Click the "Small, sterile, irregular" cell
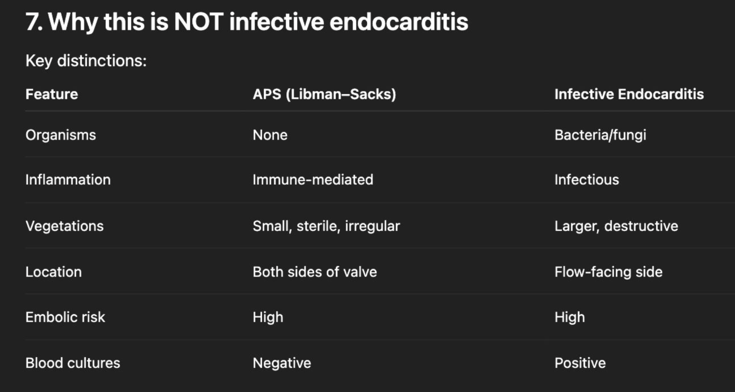 tap(326, 226)
